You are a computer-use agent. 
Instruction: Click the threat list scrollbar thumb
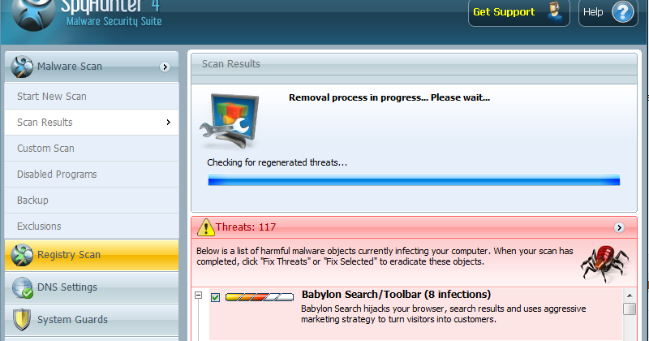(x=630, y=309)
